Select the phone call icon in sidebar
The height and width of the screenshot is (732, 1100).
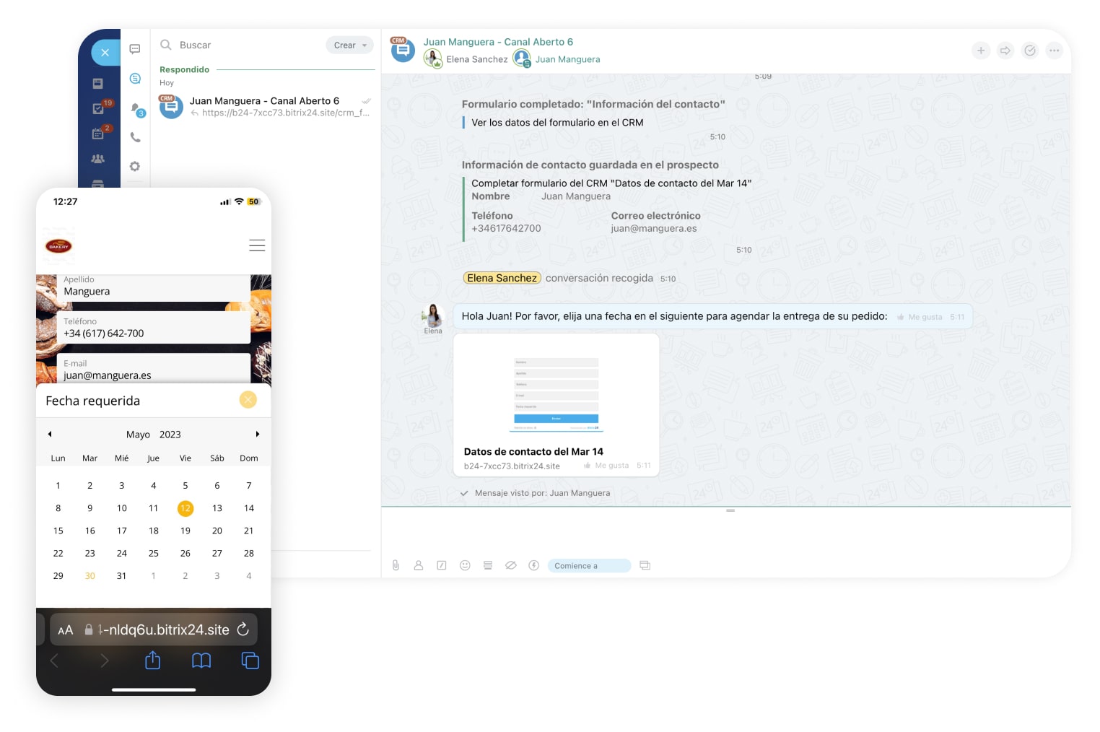click(135, 137)
